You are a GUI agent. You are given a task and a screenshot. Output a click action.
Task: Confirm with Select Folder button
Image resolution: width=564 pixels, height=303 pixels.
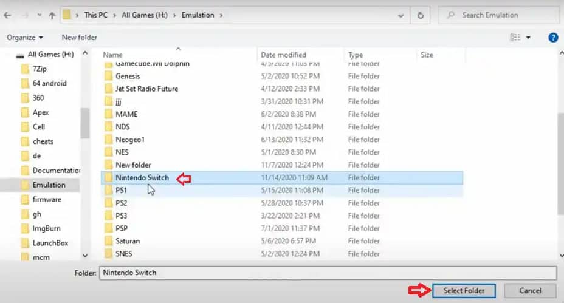coord(464,291)
